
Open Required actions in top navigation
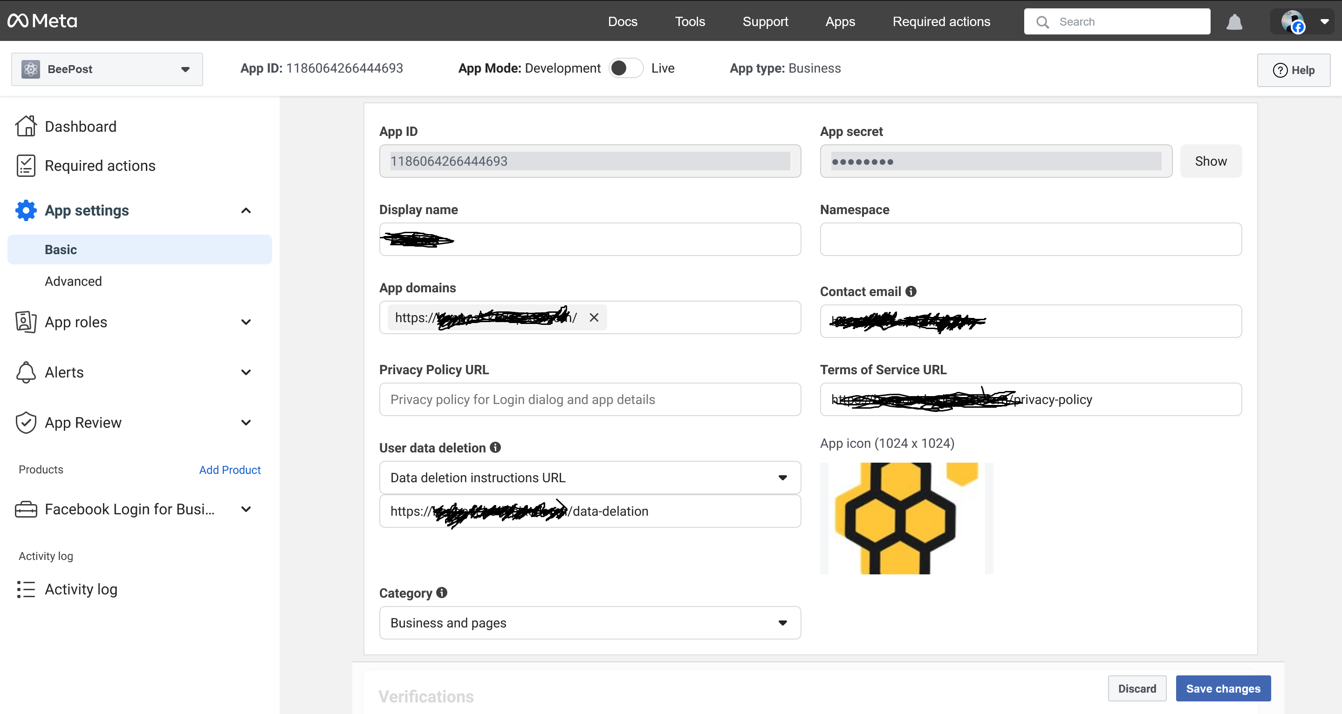point(941,21)
